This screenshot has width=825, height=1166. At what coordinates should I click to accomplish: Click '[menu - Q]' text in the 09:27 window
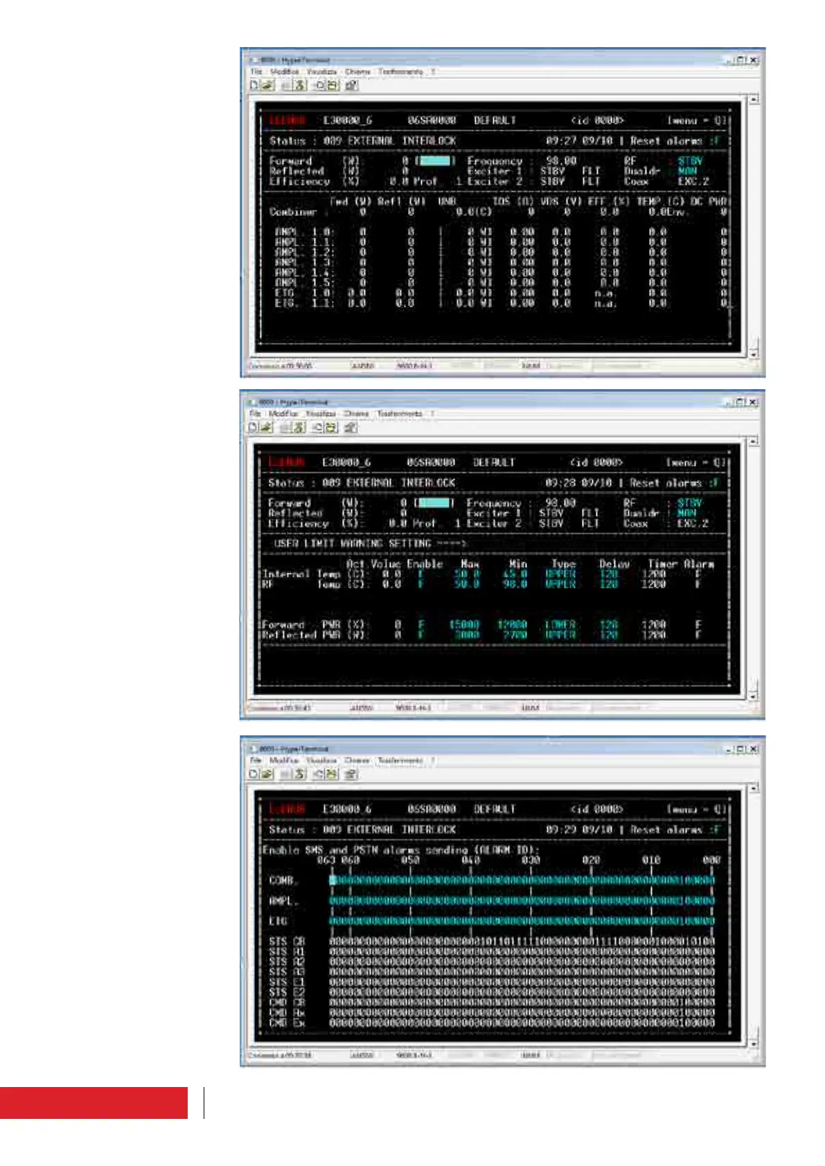point(696,120)
